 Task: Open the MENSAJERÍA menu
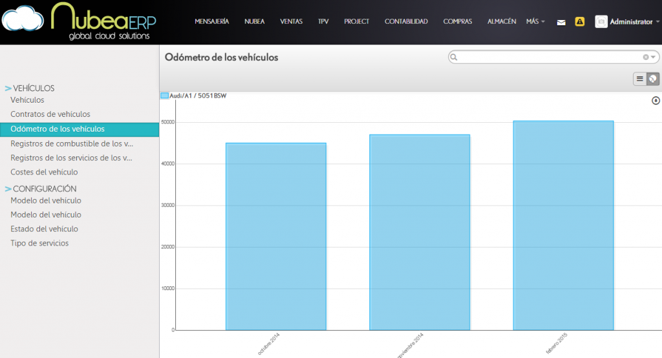212,21
